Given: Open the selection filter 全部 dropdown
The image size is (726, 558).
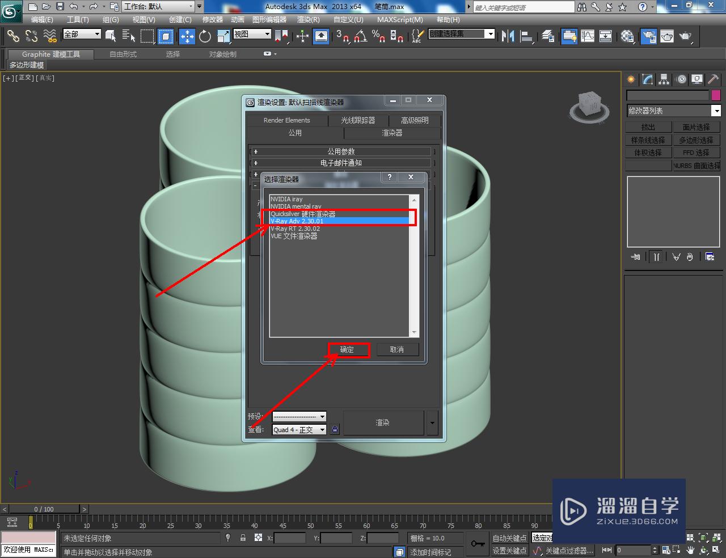Looking at the screenshot, I should pyautogui.click(x=82, y=34).
